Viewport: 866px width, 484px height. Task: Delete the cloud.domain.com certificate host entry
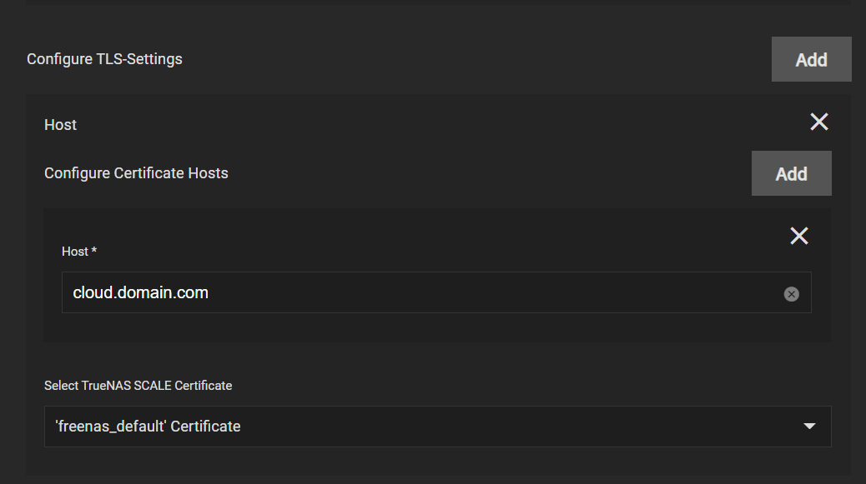[798, 236]
